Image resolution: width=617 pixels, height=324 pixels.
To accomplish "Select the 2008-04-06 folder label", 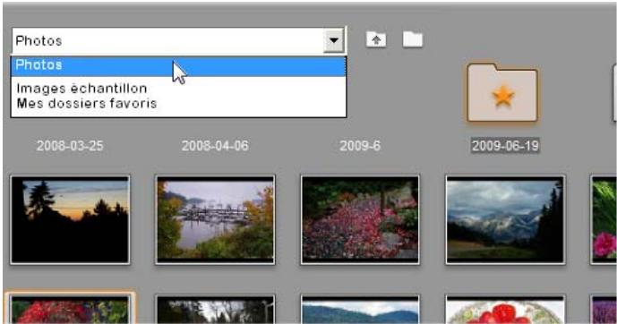I will (x=215, y=146).
